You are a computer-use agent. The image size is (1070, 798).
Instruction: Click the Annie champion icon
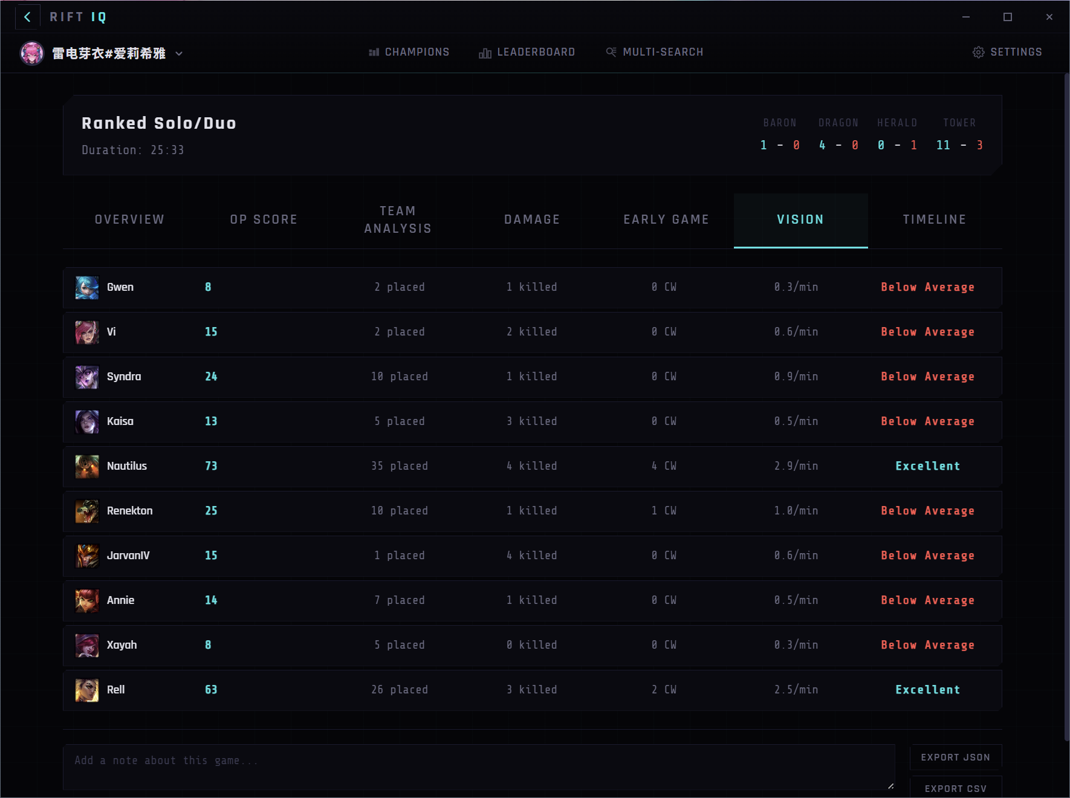click(x=87, y=600)
